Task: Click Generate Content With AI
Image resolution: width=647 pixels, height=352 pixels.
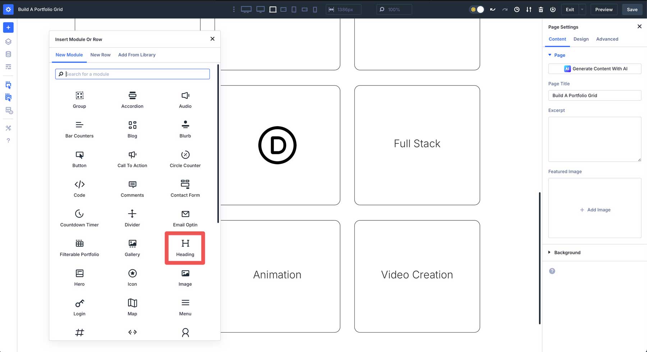Action: pos(595,69)
